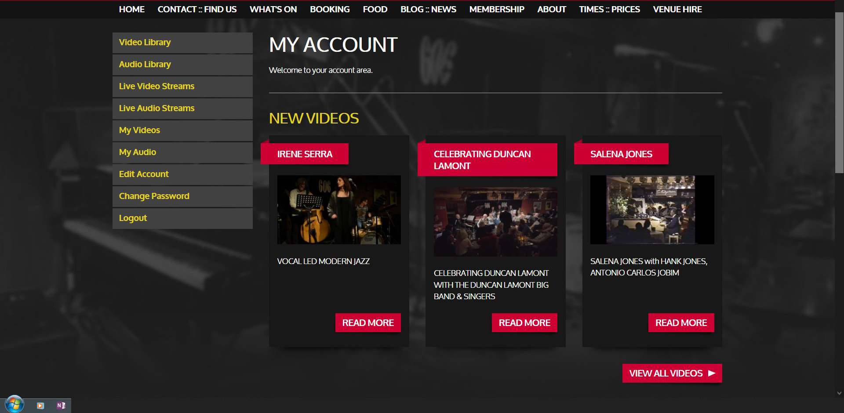
Task: Open the media player taskbar icon
Action: point(40,406)
